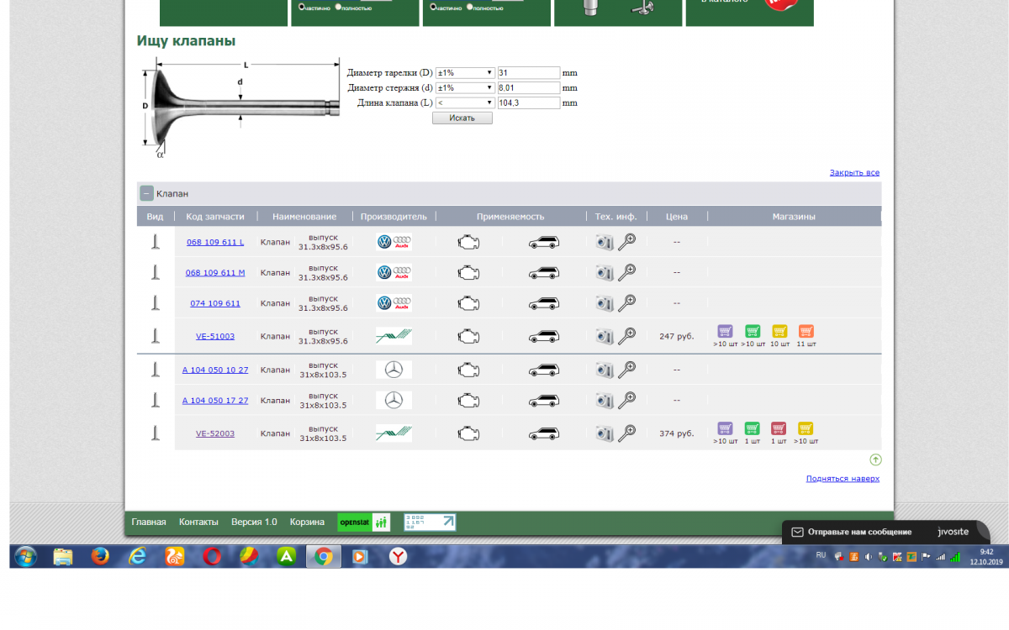Open part code 074 109 611

tap(215, 303)
